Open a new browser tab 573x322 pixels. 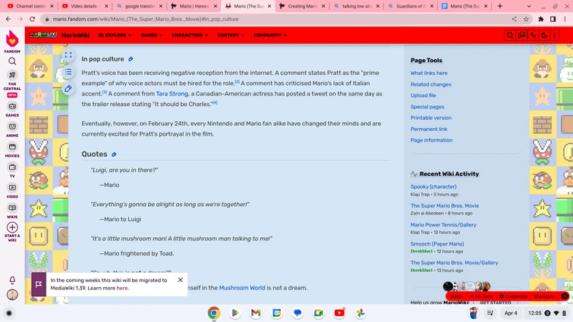pyautogui.click(x=499, y=6)
